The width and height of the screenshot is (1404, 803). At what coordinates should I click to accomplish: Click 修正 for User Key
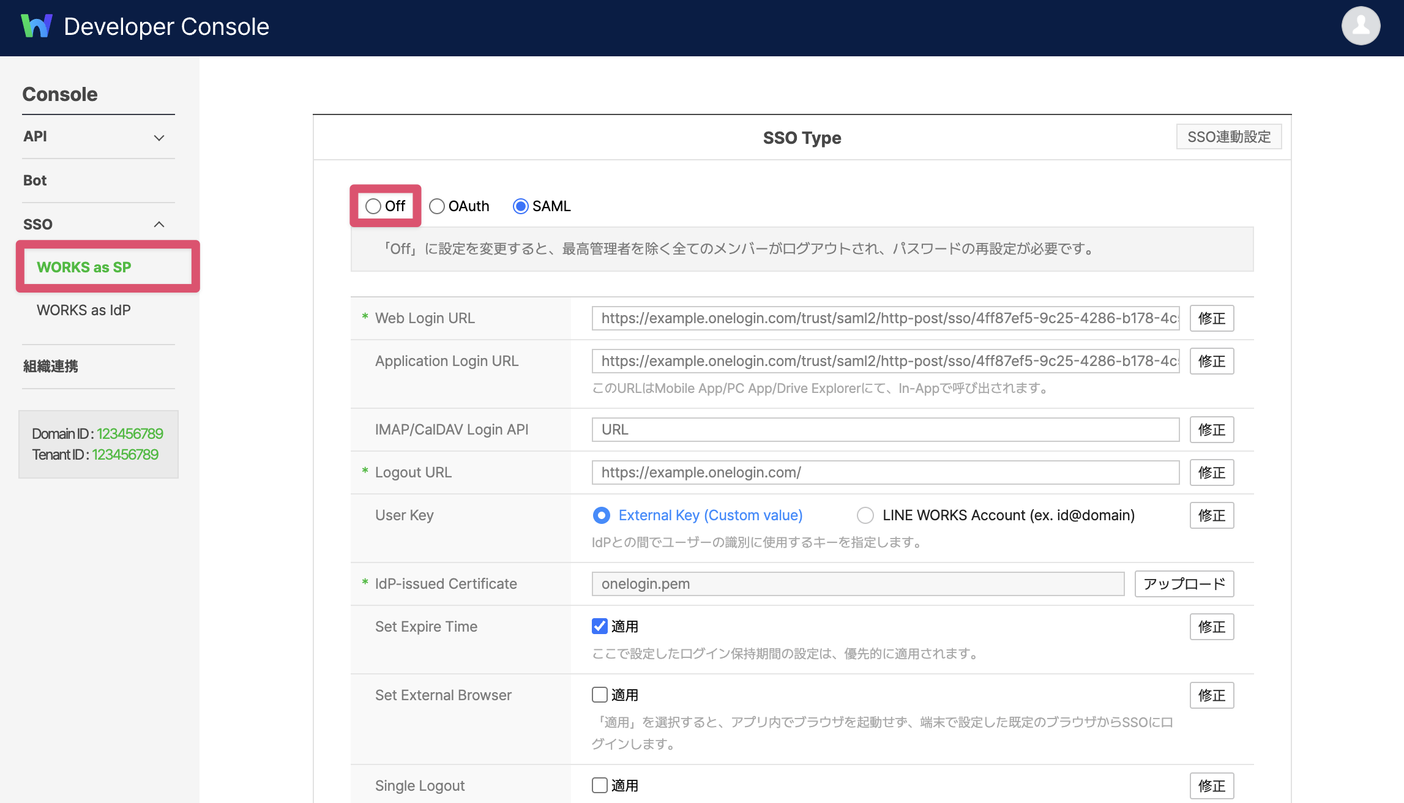(1212, 515)
